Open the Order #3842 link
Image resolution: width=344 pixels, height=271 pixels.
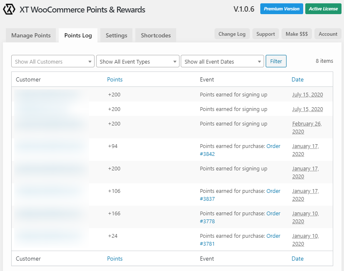(x=240, y=150)
